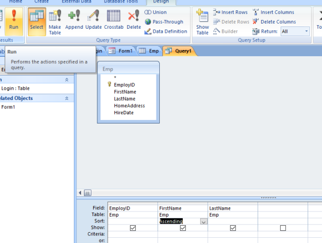Toggle Show checkbox for EmployID column
Image resolution: width=322 pixels, height=243 pixels.
(x=133, y=228)
